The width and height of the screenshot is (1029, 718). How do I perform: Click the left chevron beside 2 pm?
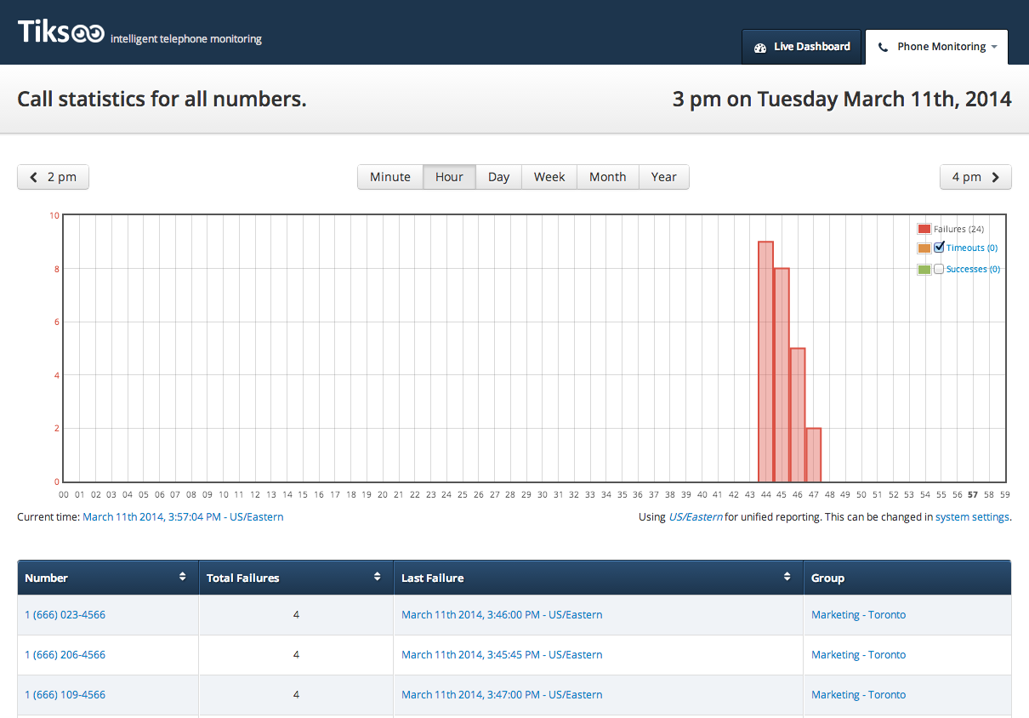pyautogui.click(x=34, y=177)
